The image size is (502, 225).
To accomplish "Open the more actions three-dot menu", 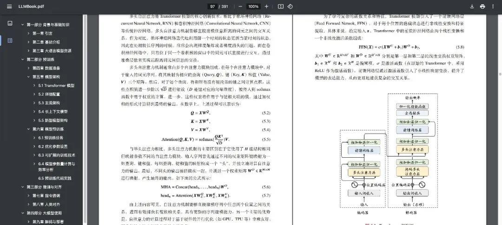I will pyautogui.click(x=493, y=6).
